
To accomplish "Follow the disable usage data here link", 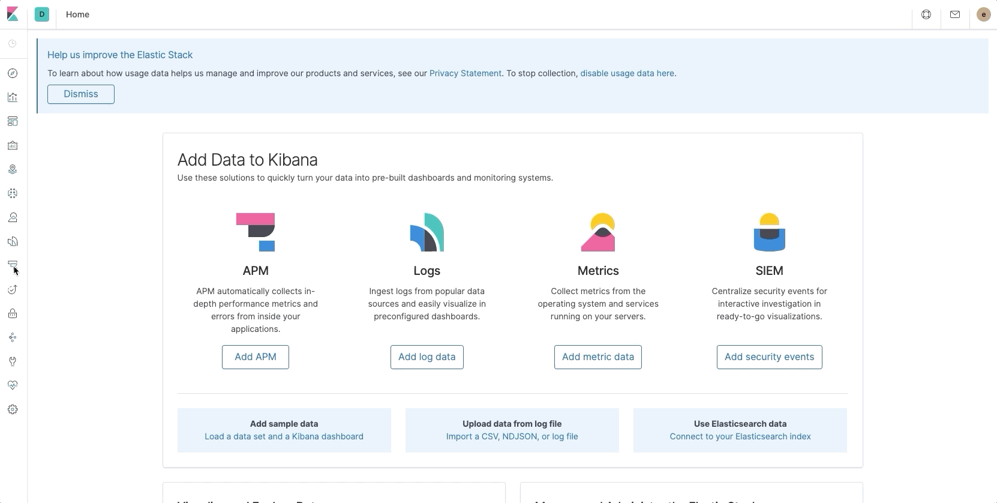I will point(627,73).
